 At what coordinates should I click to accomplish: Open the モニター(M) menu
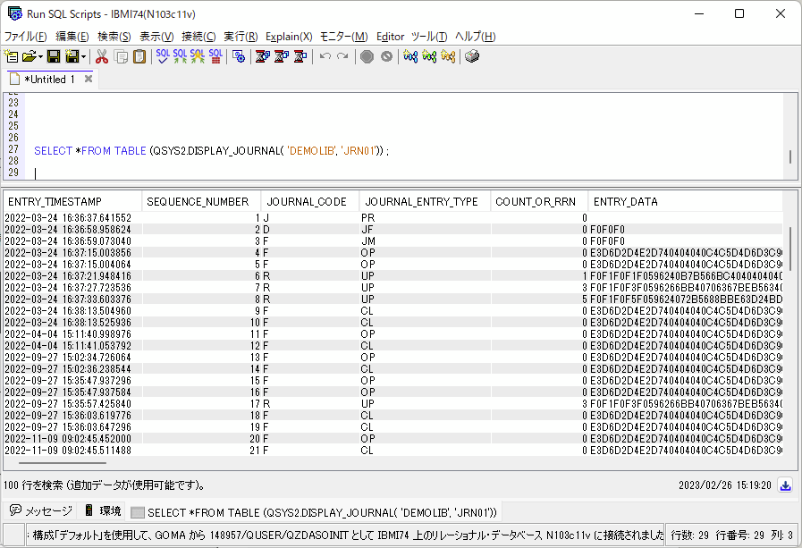pyautogui.click(x=343, y=37)
